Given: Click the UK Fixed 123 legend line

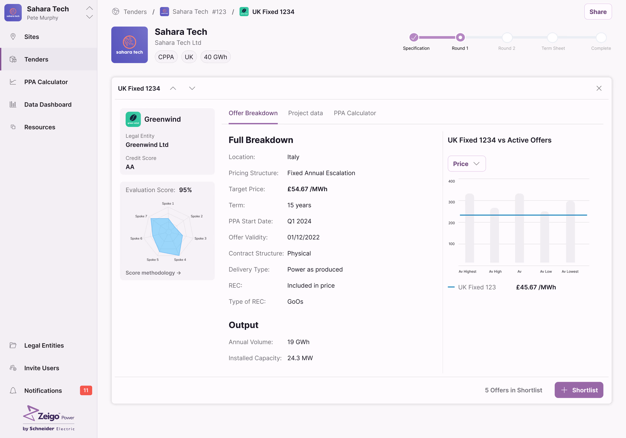Looking at the screenshot, I should click(x=451, y=287).
